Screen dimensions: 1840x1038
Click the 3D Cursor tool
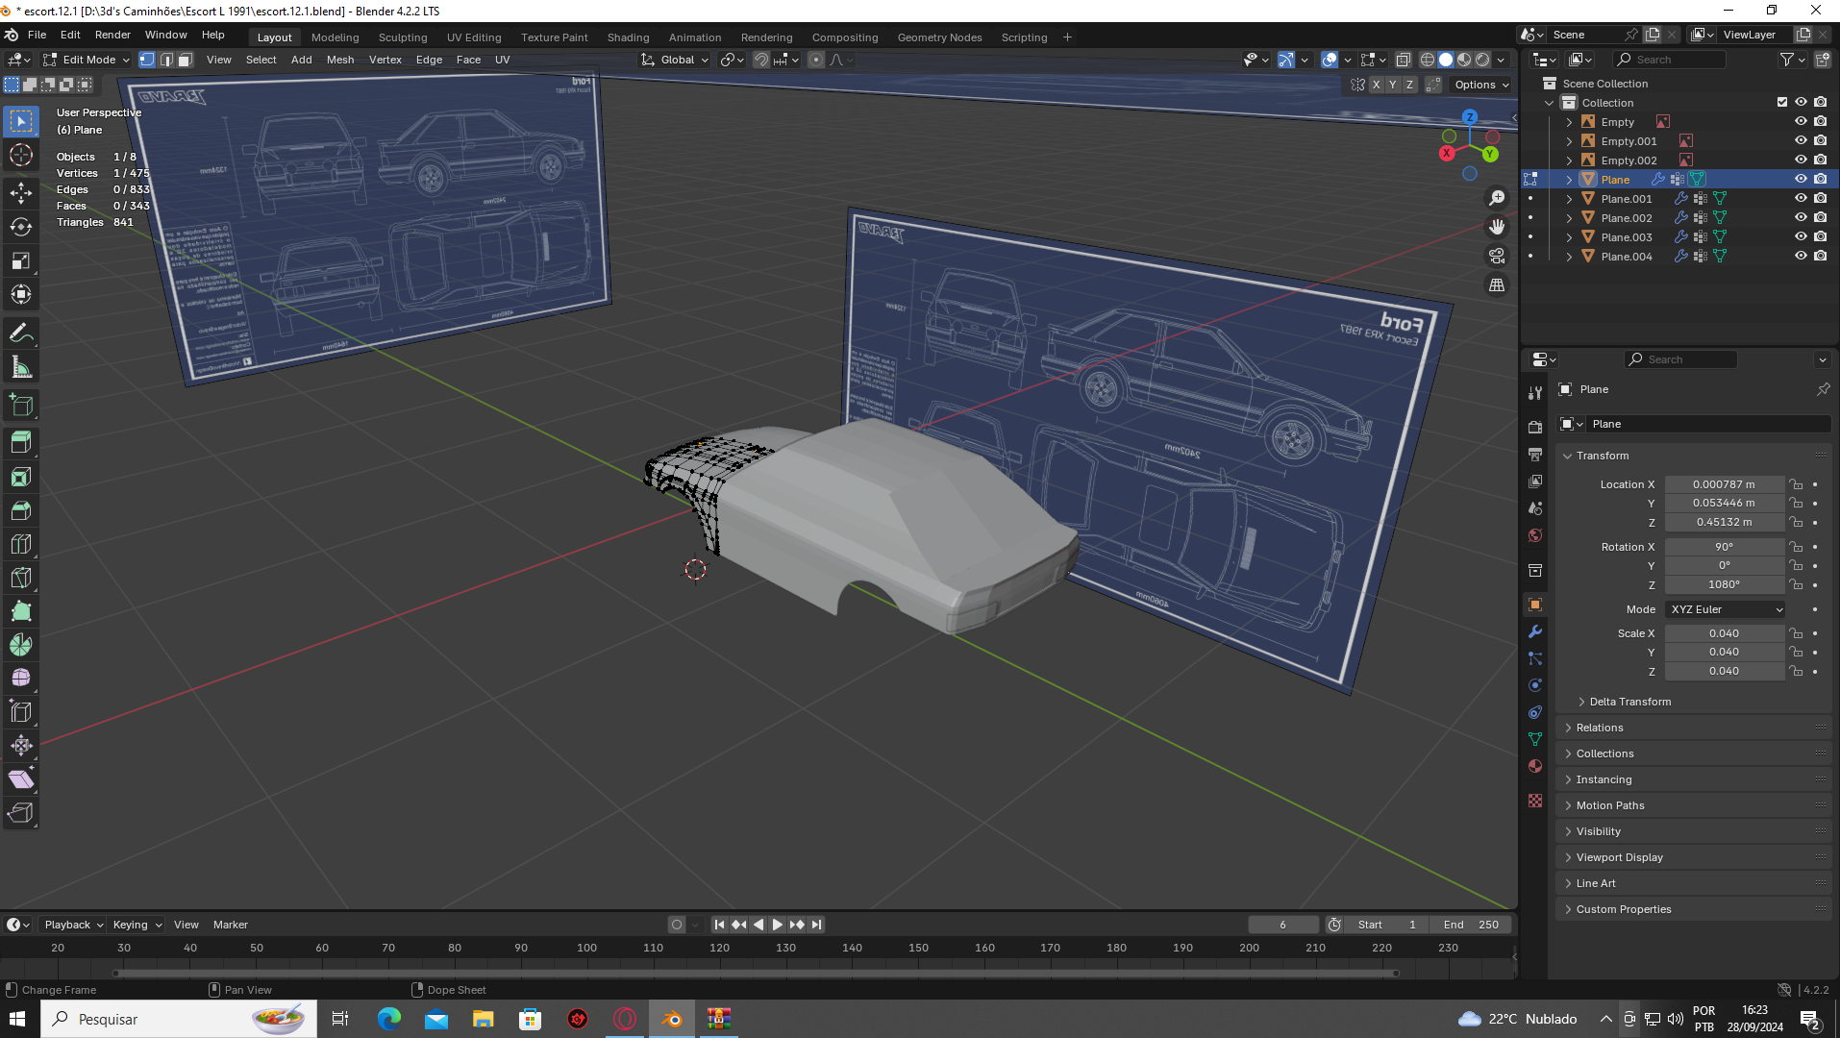click(21, 156)
